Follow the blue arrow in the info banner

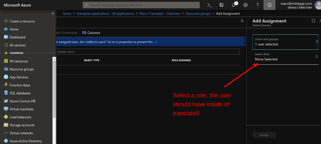pos(156,42)
